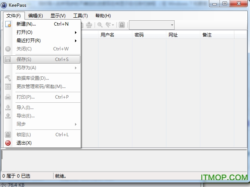Choose 导出(E)... menu entry
The height and width of the screenshot is (187, 250).
pyautogui.click(x=42, y=116)
